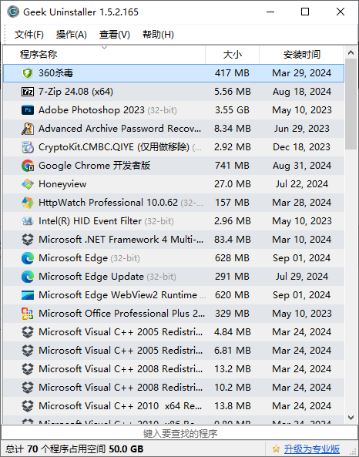The image size is (359, 457).
Task: Click the vertical scrollbar thumb
Action: (x=351, y=104)
